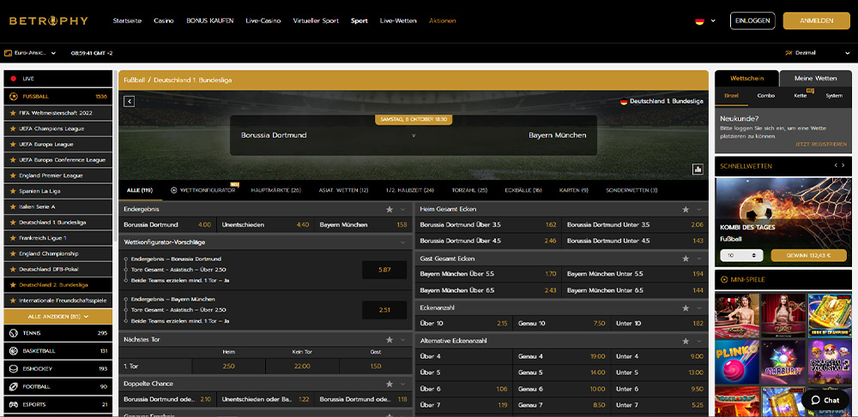Image resolution: width=858 pixels, height=417 pixels.
Task: Go to next Schnellwetten slide arrow
Action: coord(843,165)
